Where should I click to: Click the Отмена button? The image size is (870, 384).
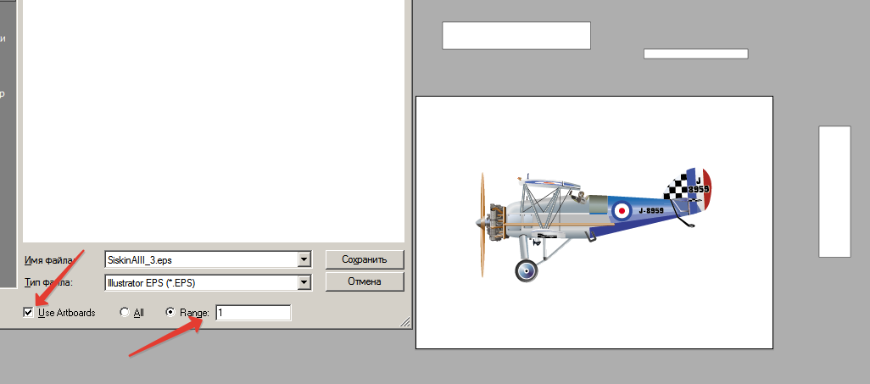(x=365, y=281)
